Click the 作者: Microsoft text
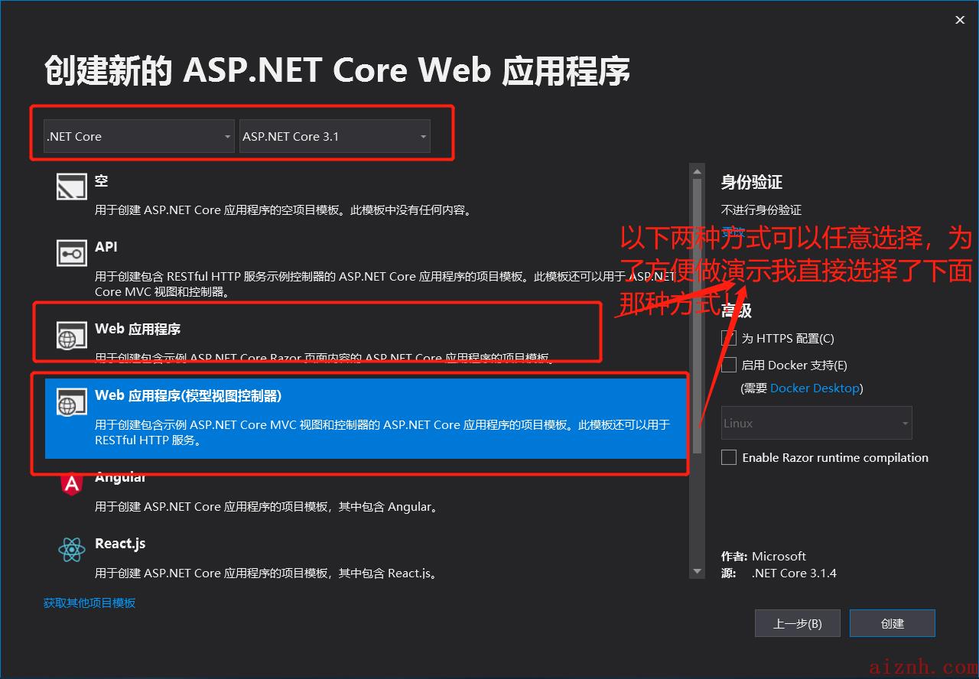The width and height of the screenshot is (979, 679). tap(763, 556)
